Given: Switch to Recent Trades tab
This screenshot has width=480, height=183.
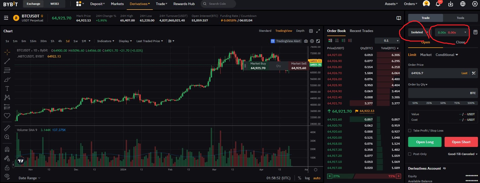Looking at the screenshot, I should click(x=361, y=31).
